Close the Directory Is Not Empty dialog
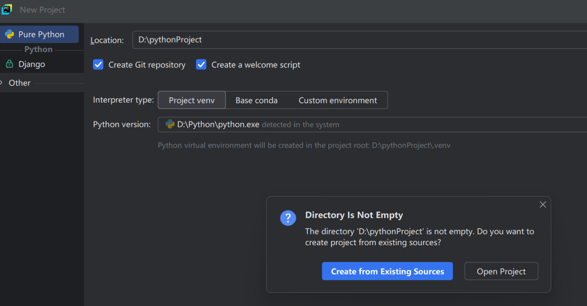Screen dimensions: 587x306 click(543, 205)
